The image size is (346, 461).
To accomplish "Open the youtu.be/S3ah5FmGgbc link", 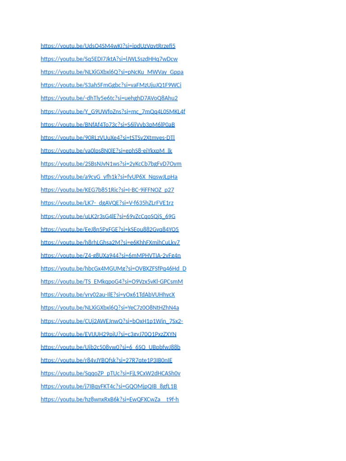I will tap(111, 85).
